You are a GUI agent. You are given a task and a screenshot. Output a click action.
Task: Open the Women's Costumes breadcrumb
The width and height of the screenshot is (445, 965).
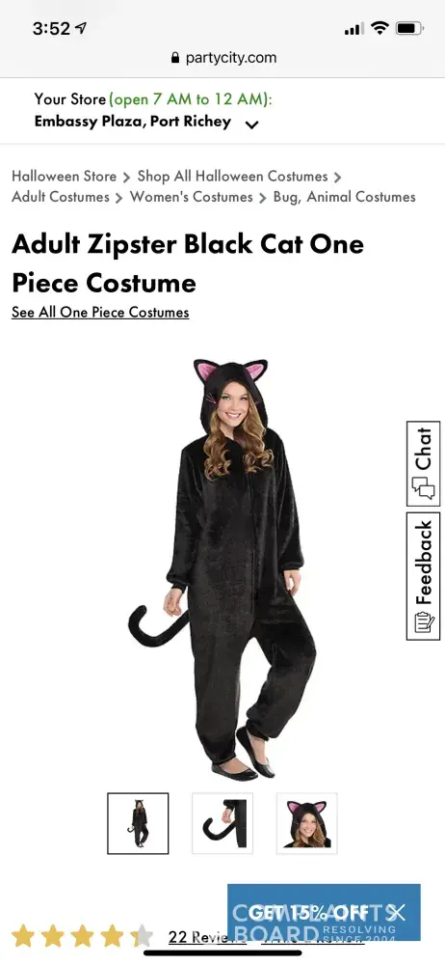[x=191, y=197]
